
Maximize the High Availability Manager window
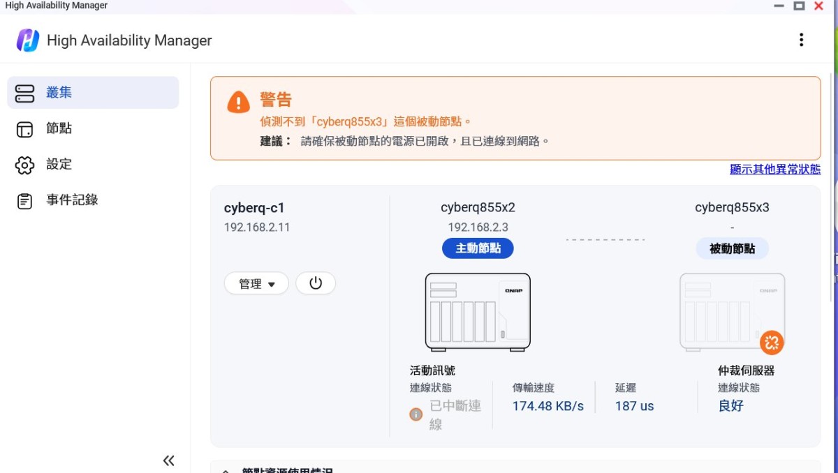(799, 6)
